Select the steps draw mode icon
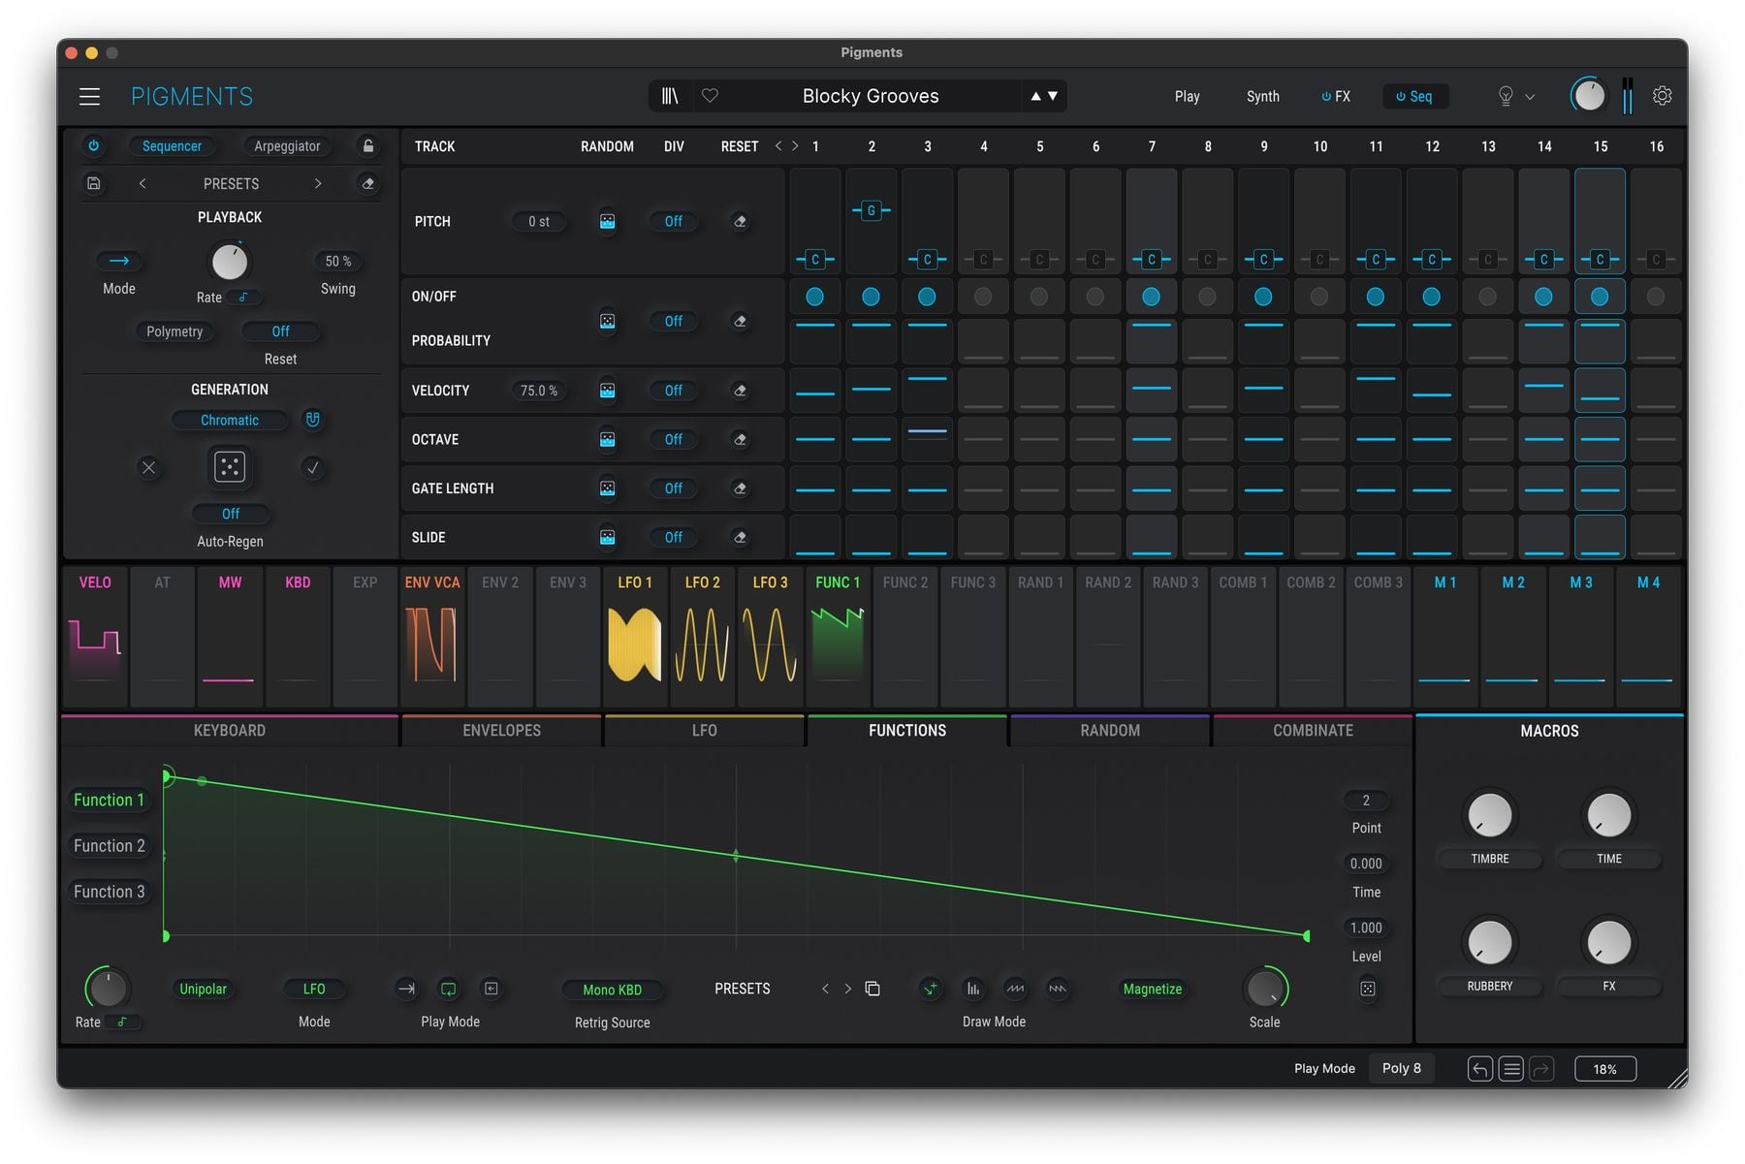Screen dimensions: 1745x1164 click(973, 989)
